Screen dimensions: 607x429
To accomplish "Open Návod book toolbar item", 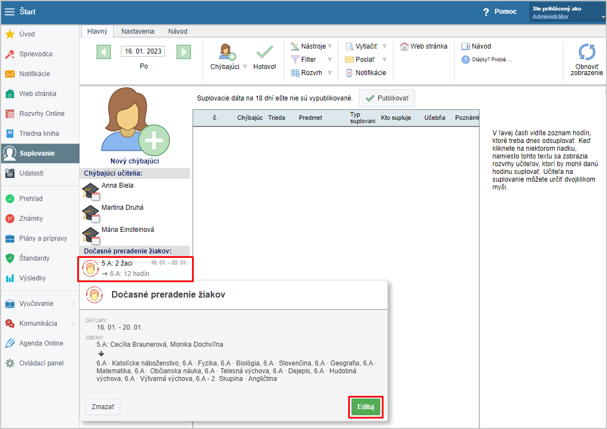I will pyautogui.click(x=476, y=46).
